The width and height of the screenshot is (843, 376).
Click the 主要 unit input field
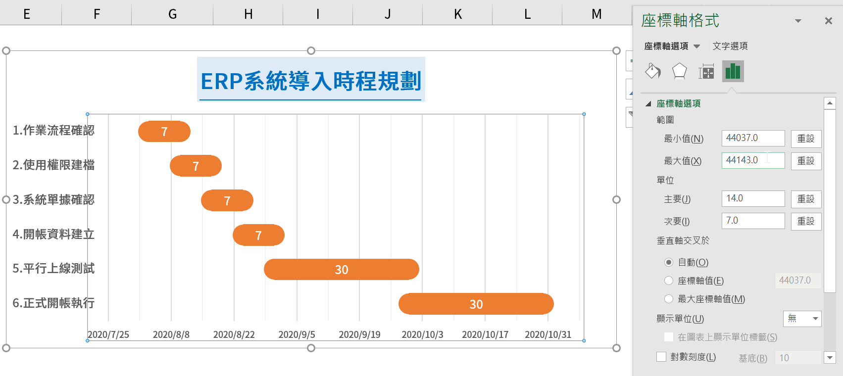point(753,198)
